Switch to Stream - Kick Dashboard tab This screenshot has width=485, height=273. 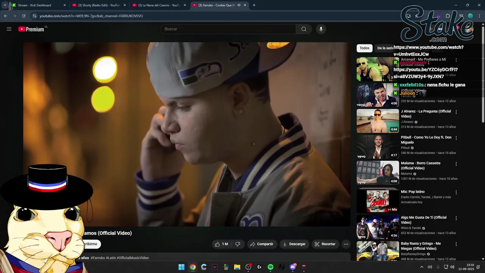click(38, 5)
